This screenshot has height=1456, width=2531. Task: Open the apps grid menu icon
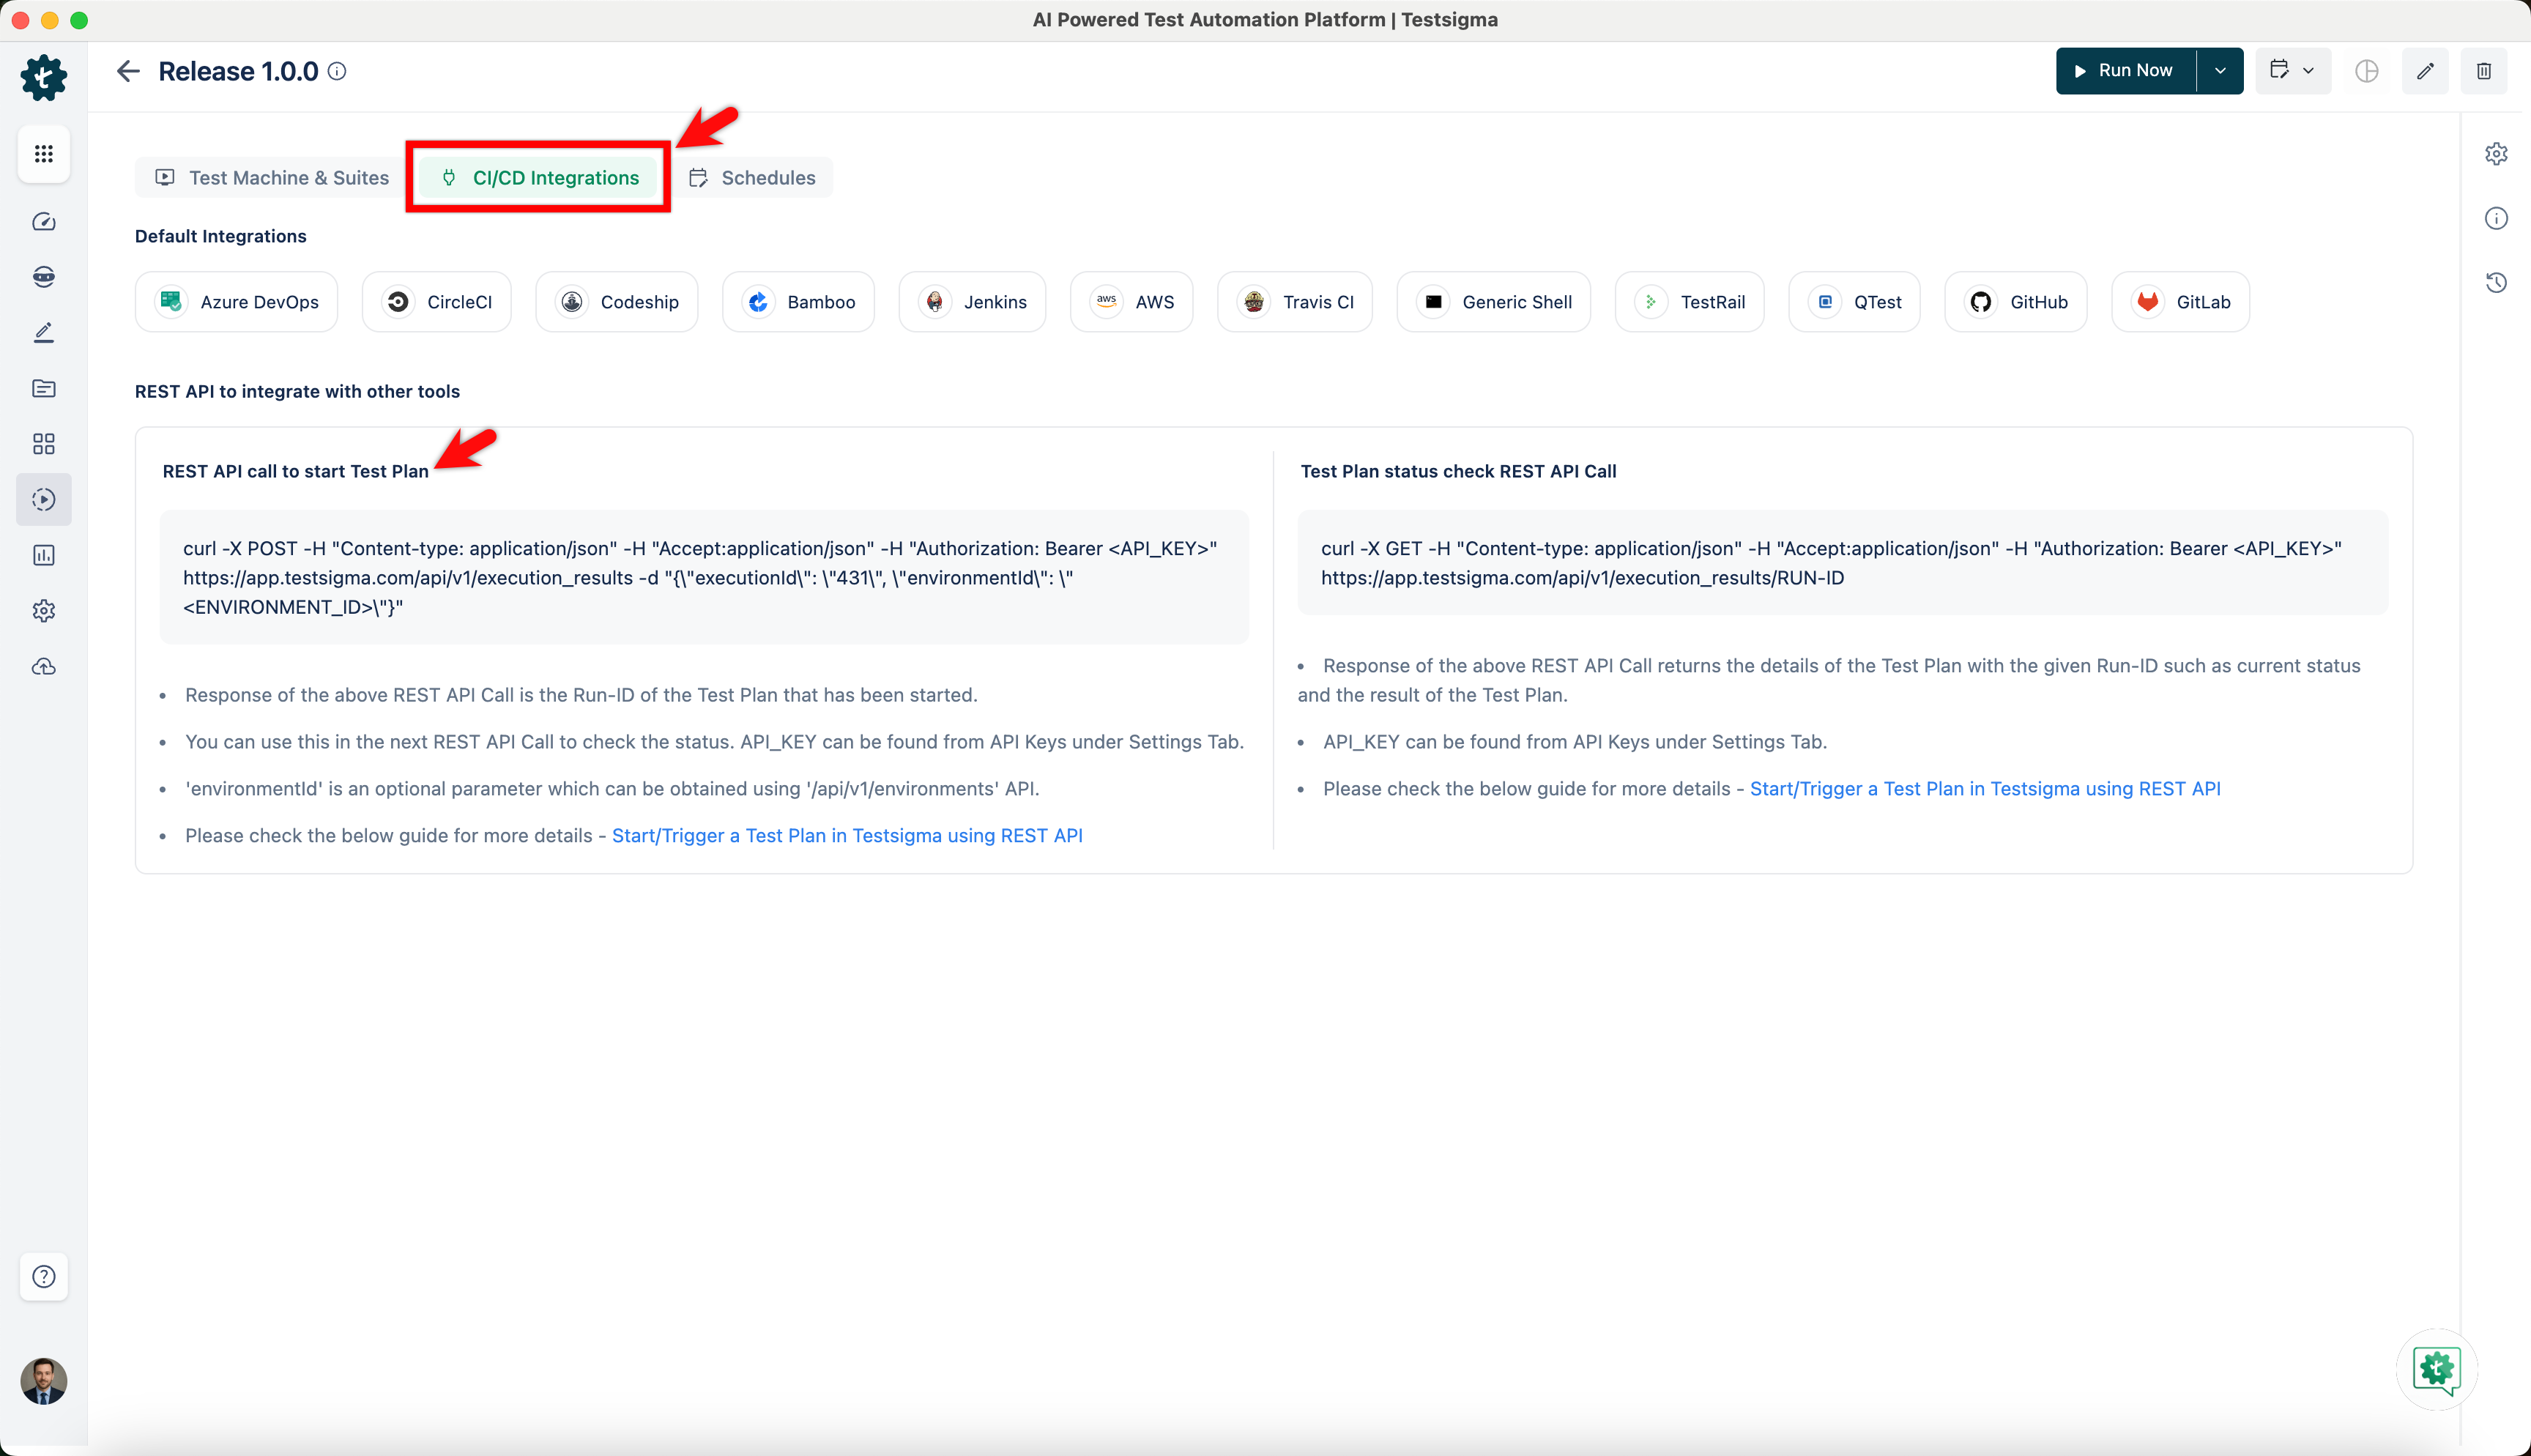43,154
